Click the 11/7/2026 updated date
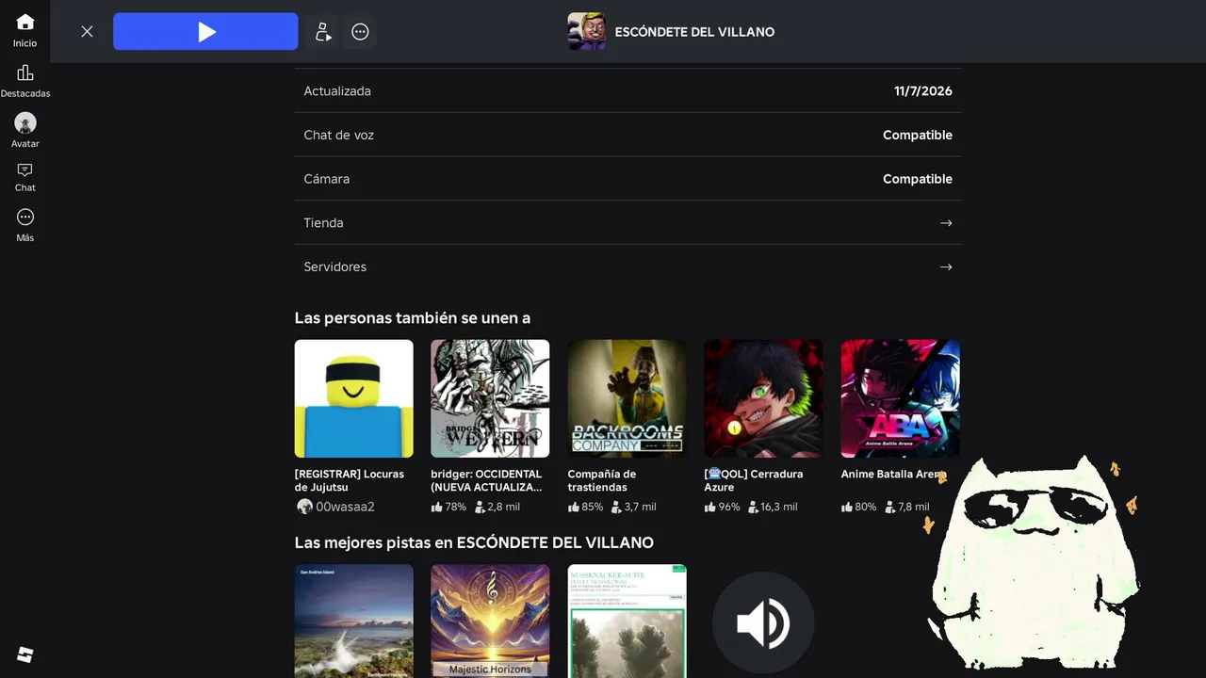The height and width of the screenshot is (678, 1206). pos(923,91)
